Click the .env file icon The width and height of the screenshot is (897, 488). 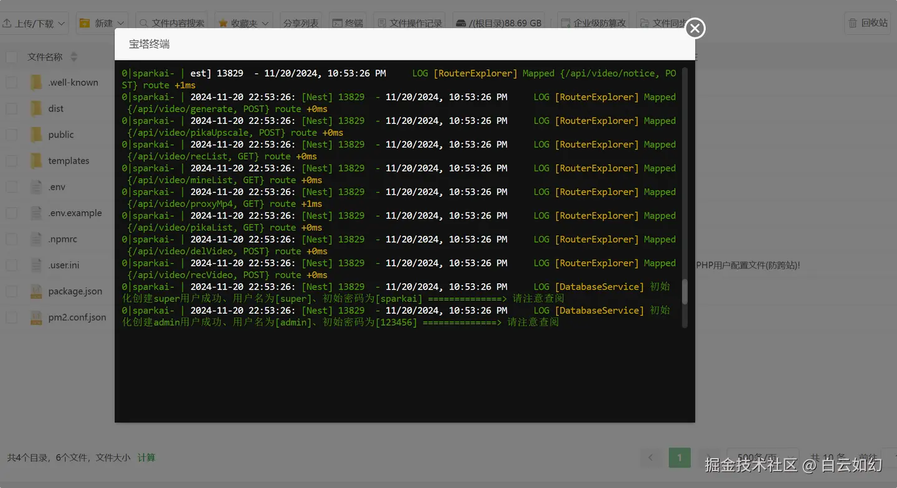click(36, 187)
